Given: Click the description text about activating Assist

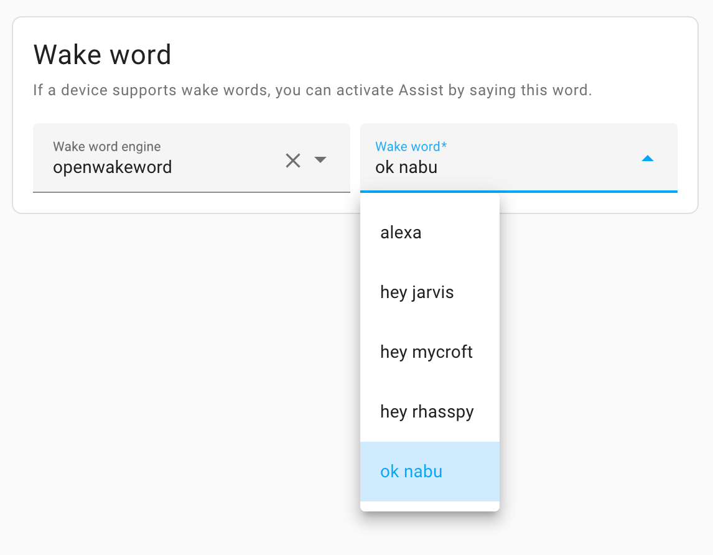Looking at the screenshot, I should point(312,90).
